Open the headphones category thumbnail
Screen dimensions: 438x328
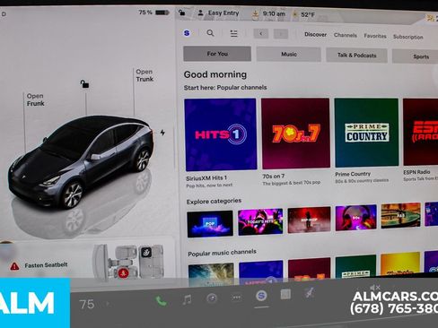[356, 218]
